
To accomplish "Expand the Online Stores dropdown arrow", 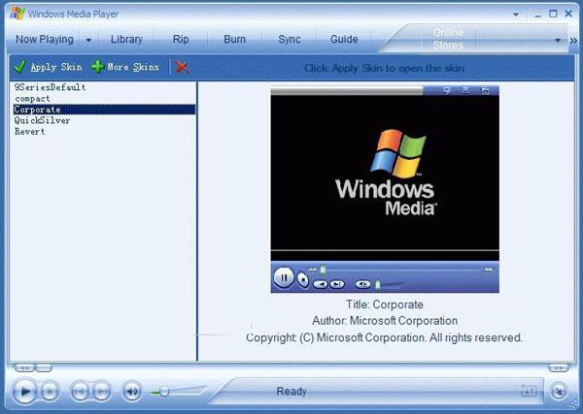I will pos(558,40).
